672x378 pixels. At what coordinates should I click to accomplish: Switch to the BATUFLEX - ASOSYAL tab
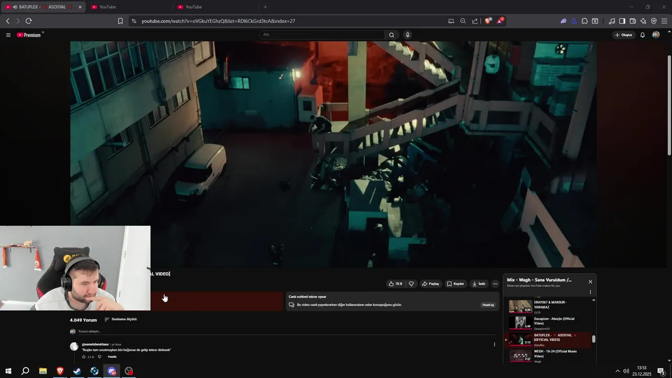[x=43, y=7]
